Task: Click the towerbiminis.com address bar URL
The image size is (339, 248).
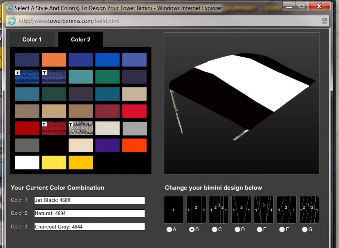Action: [69, 21]
